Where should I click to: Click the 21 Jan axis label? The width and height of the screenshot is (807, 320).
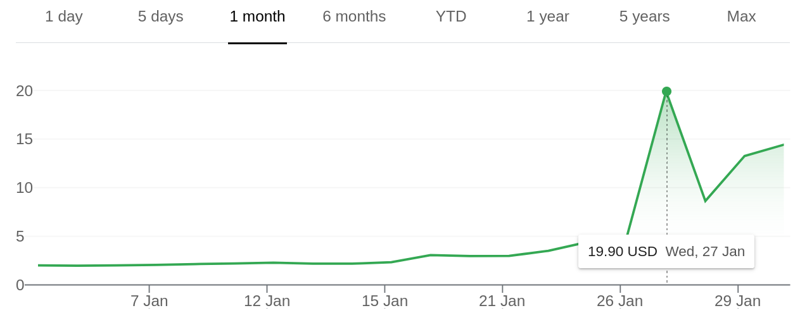point(502,301)
